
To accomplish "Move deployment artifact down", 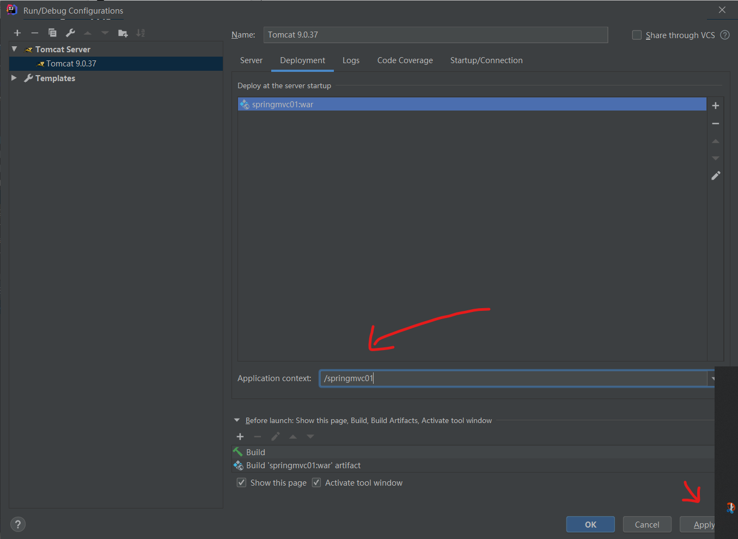I will 716,158.
